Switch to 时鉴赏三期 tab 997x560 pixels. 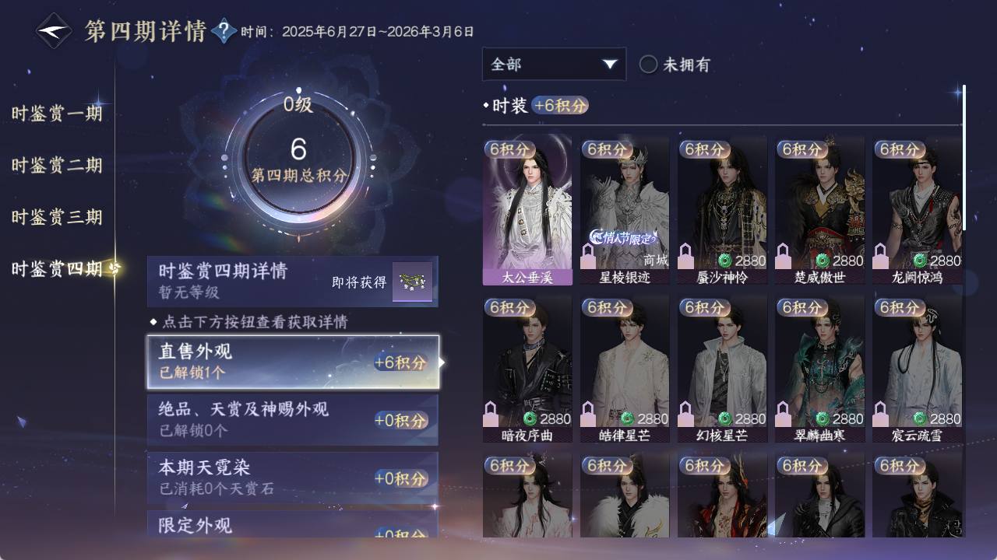tap(57, 217)
